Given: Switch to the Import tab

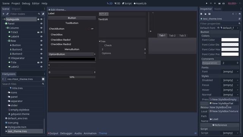Looking at the screenshot, I should click(16, 9).
